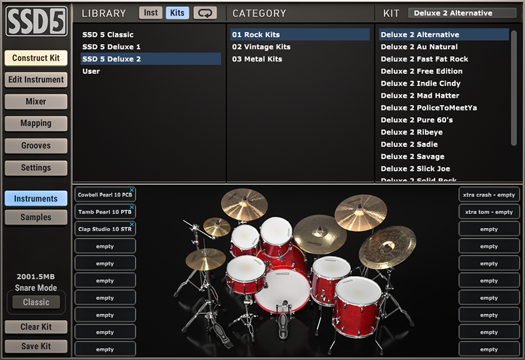Screen dimensions: 525x360
Task: Toggle the Classic snare mode button
Action: tap(36, 302)
